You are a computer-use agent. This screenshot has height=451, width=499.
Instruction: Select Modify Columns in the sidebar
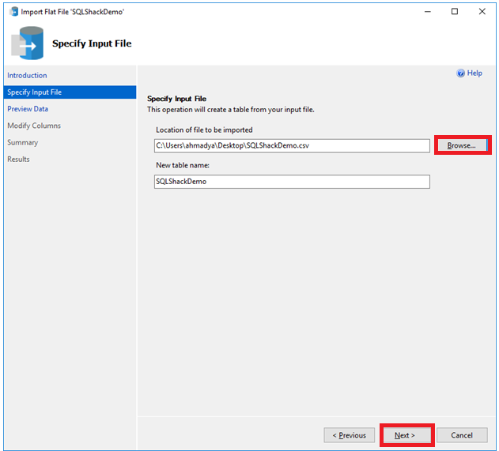[34, 126]
